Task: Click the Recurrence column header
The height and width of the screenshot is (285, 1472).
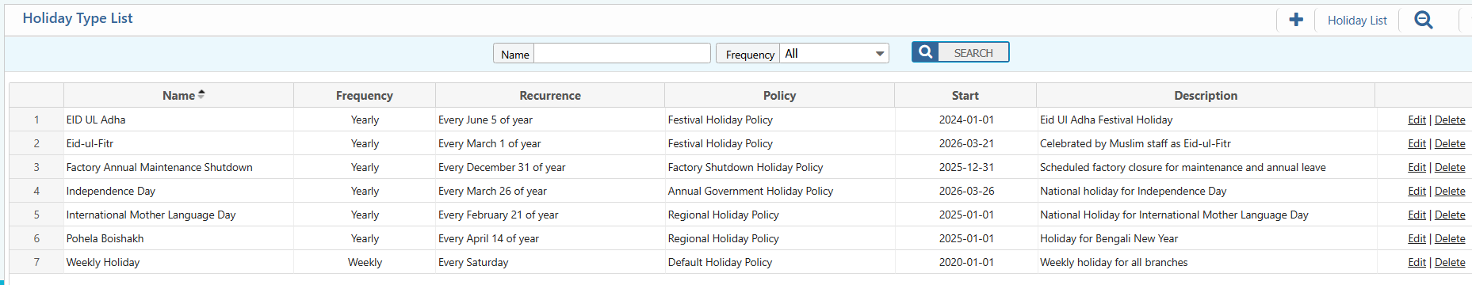Action: (x=550, y=95)
